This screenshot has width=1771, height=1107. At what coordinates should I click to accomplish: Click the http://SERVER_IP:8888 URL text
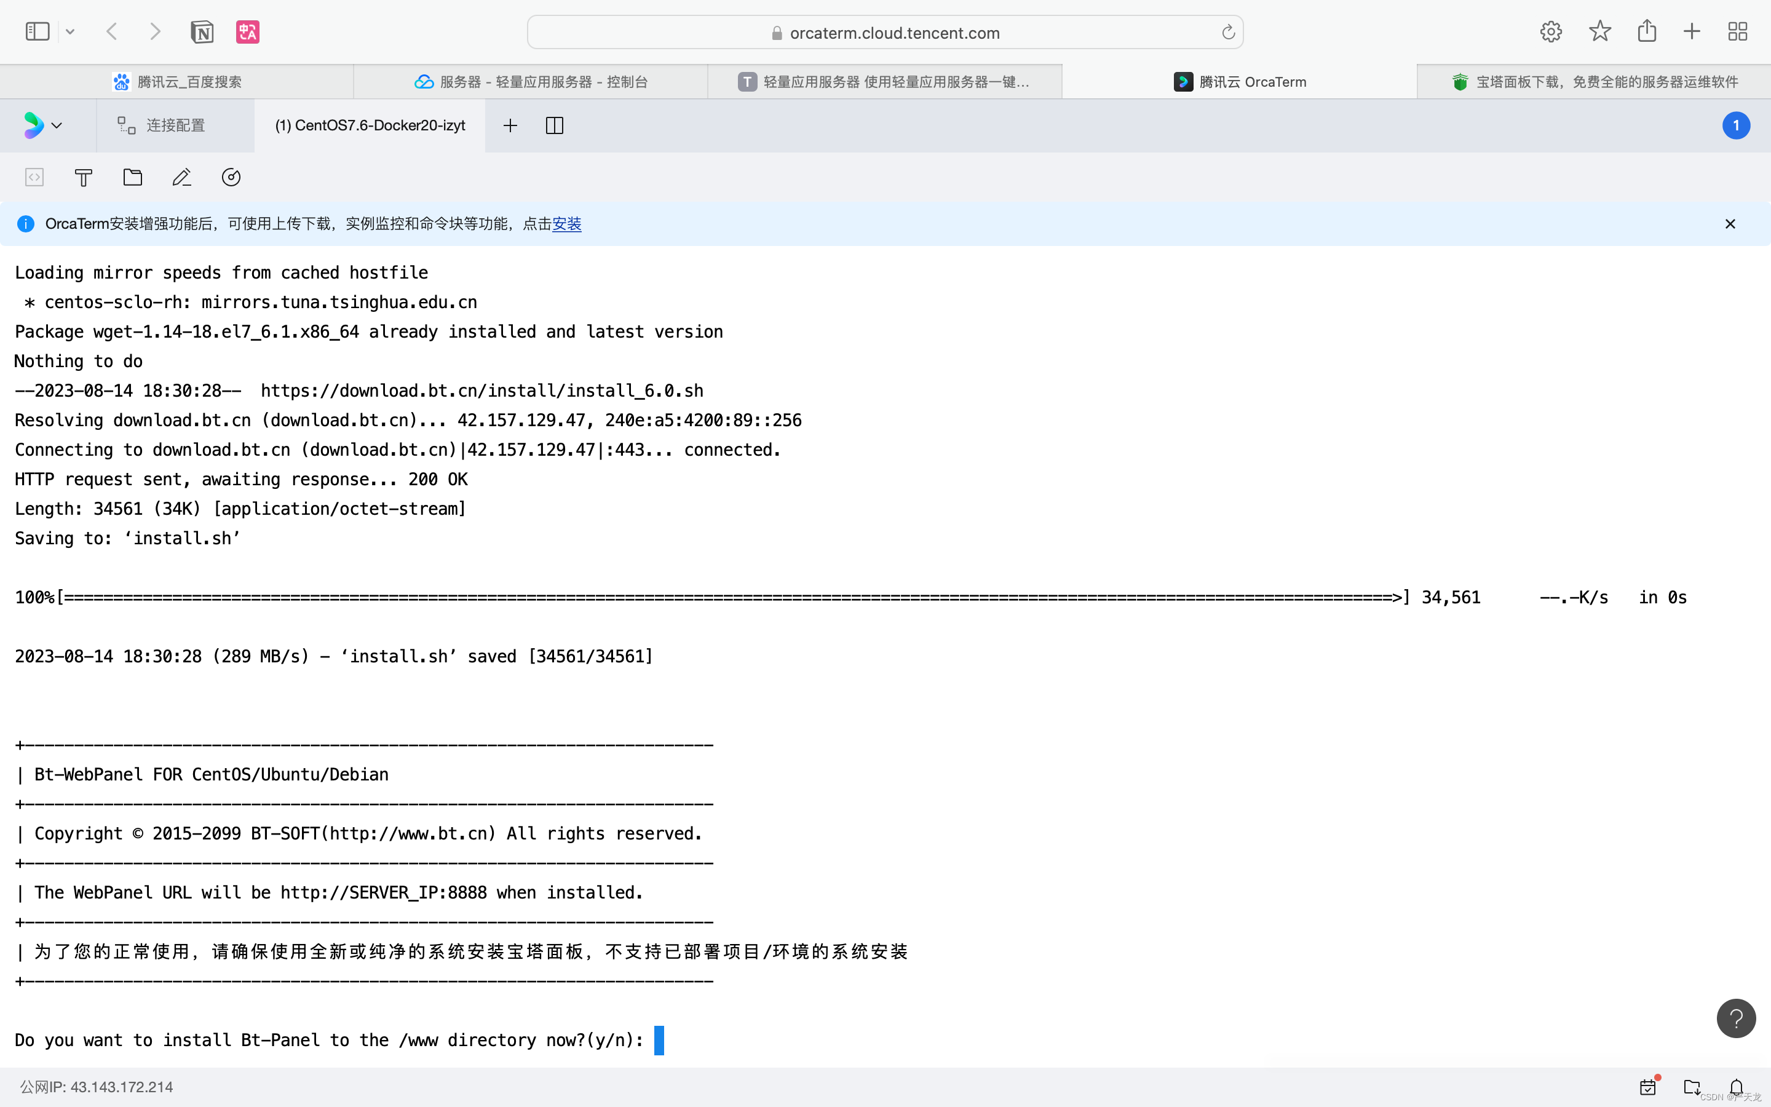tap(384, 892)
